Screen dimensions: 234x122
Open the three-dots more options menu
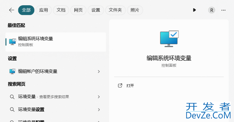(223, 10)
